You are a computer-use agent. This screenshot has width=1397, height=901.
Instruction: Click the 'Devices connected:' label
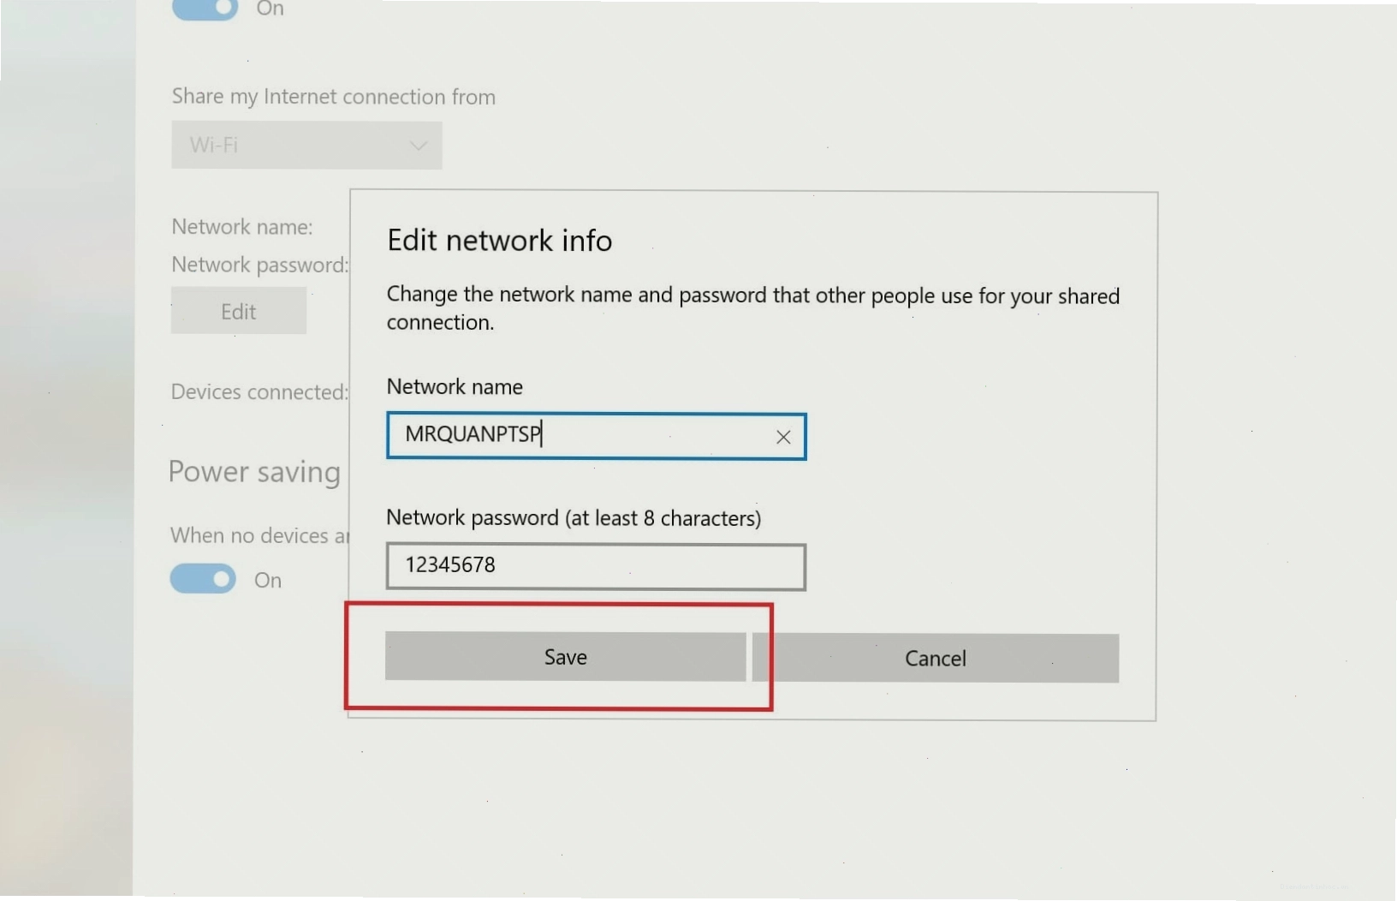[x=259, y=391]
